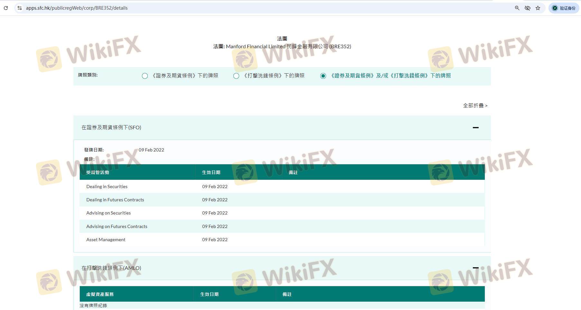The height and width of the screenshot is (310, 581).
Task: Select the combined 及/或 licence radio option
Action: click(x=323, y=76)
